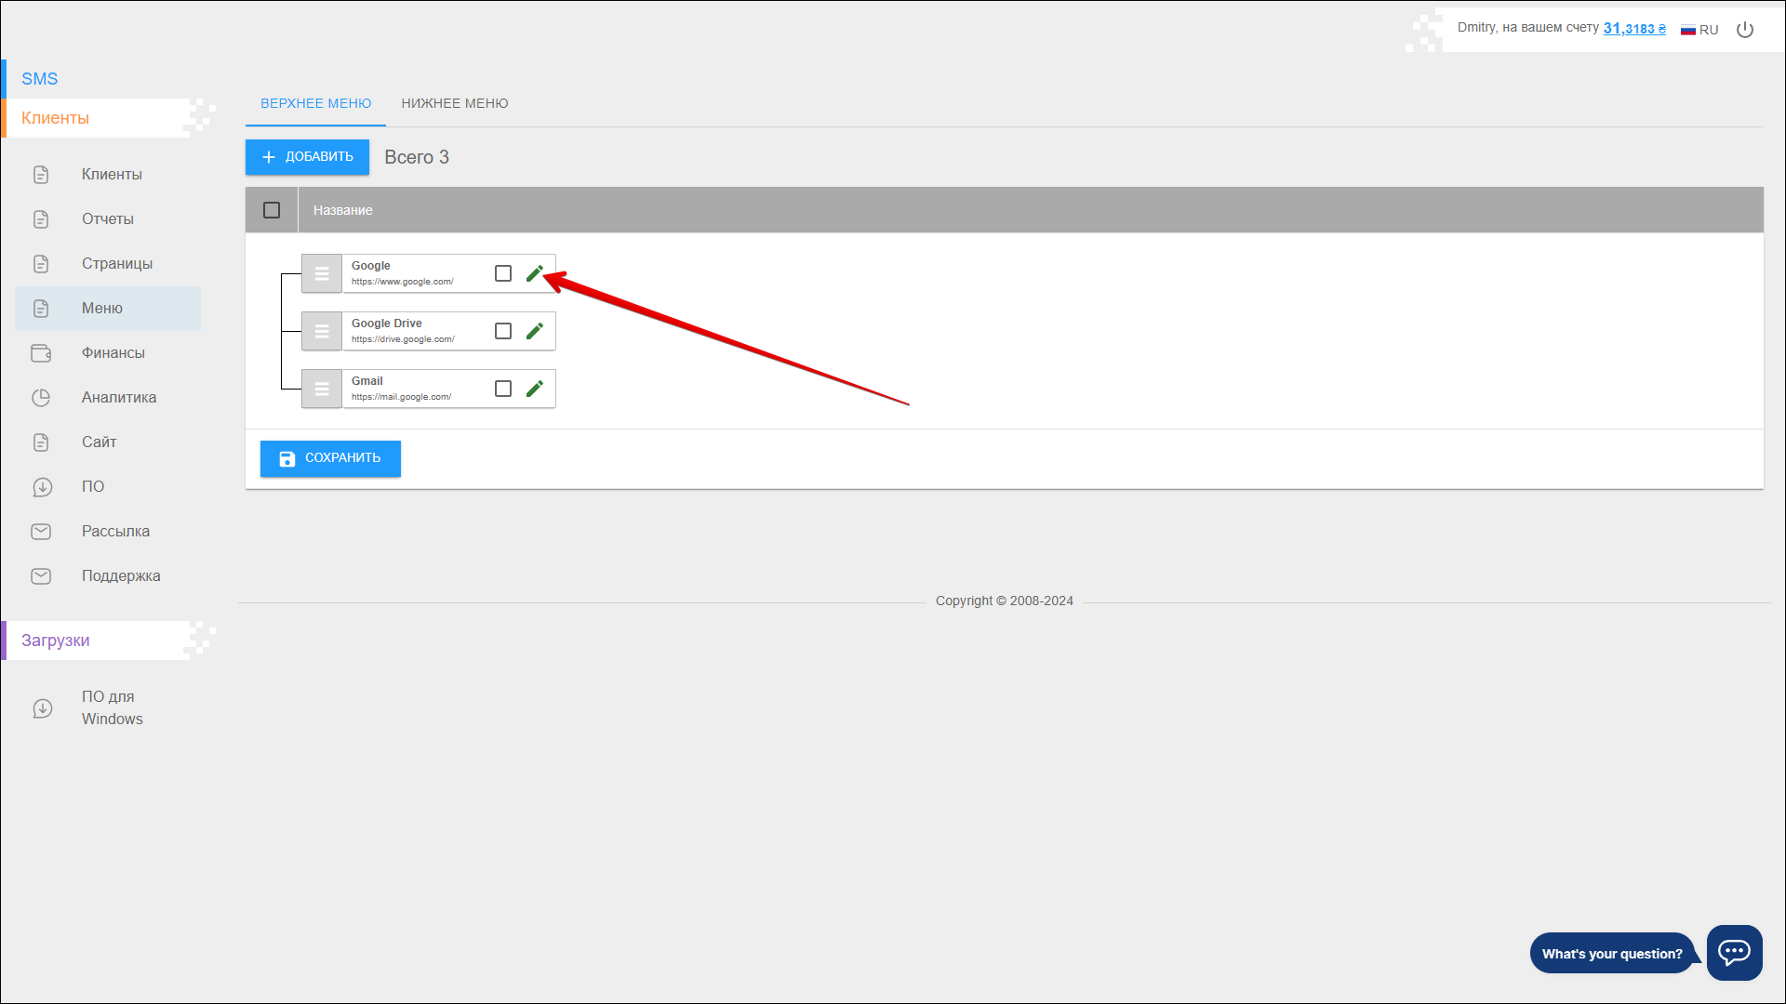This screenshot has height=1004, width=1786.
Task: Open the live chat bubble icon
Action: (x=1734, y=952)
